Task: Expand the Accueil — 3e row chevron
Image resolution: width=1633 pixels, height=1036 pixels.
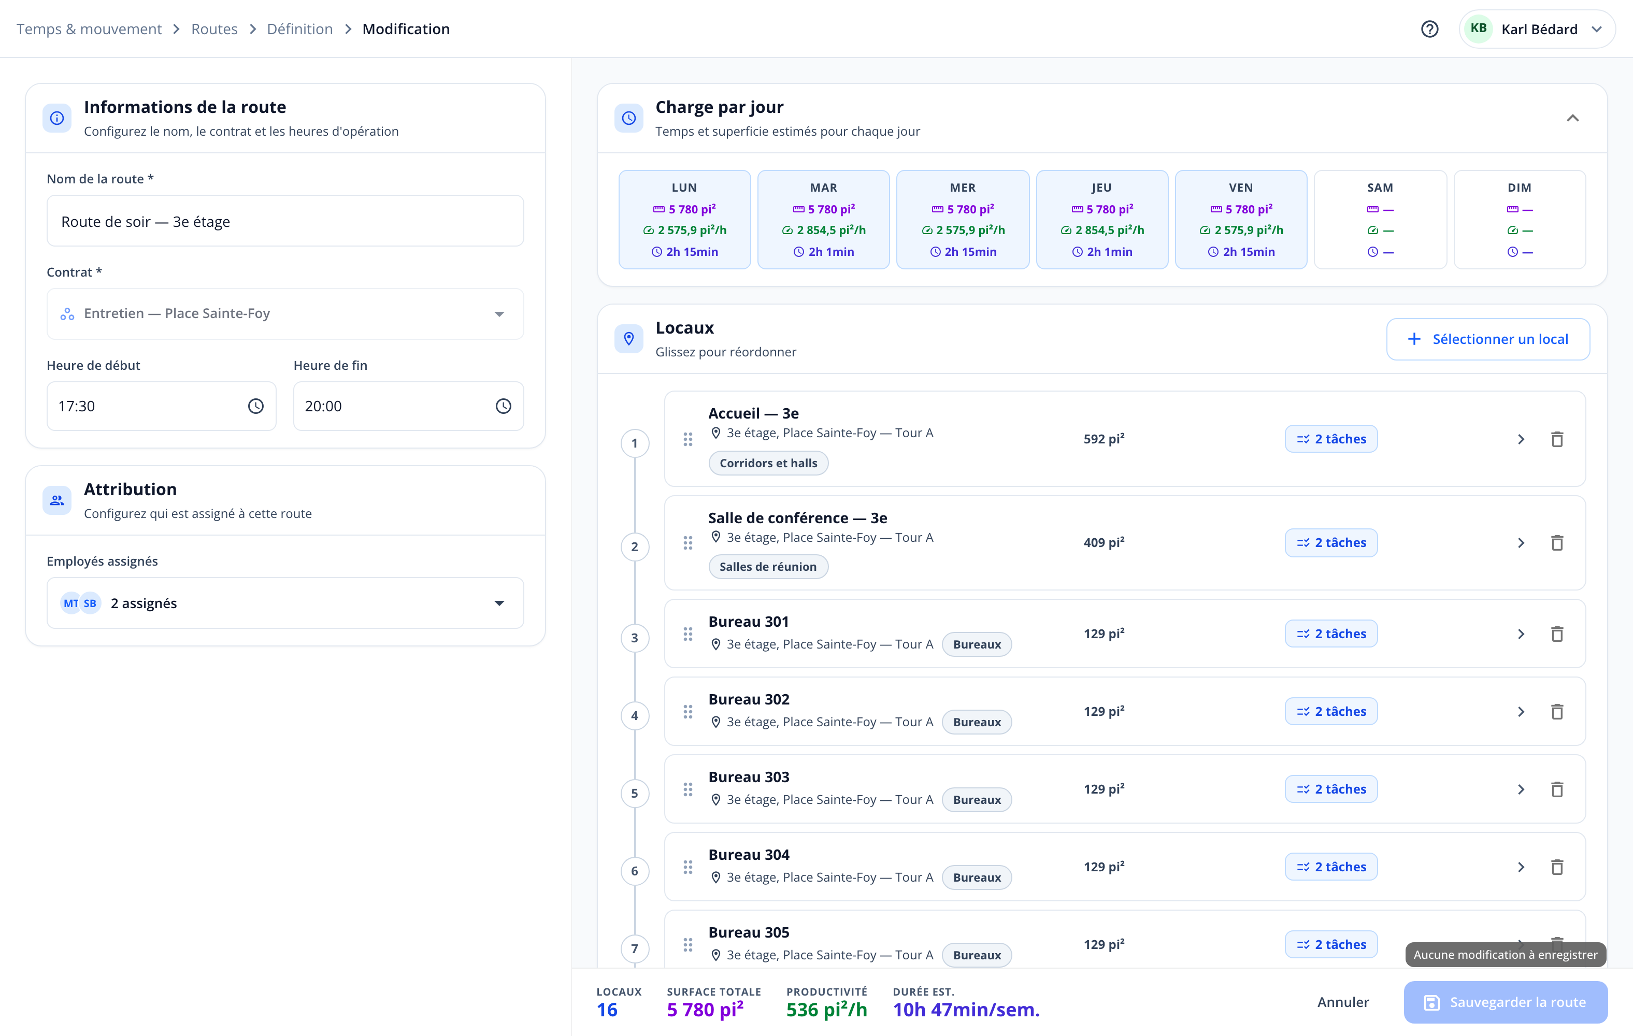Action: (1521, 439)
